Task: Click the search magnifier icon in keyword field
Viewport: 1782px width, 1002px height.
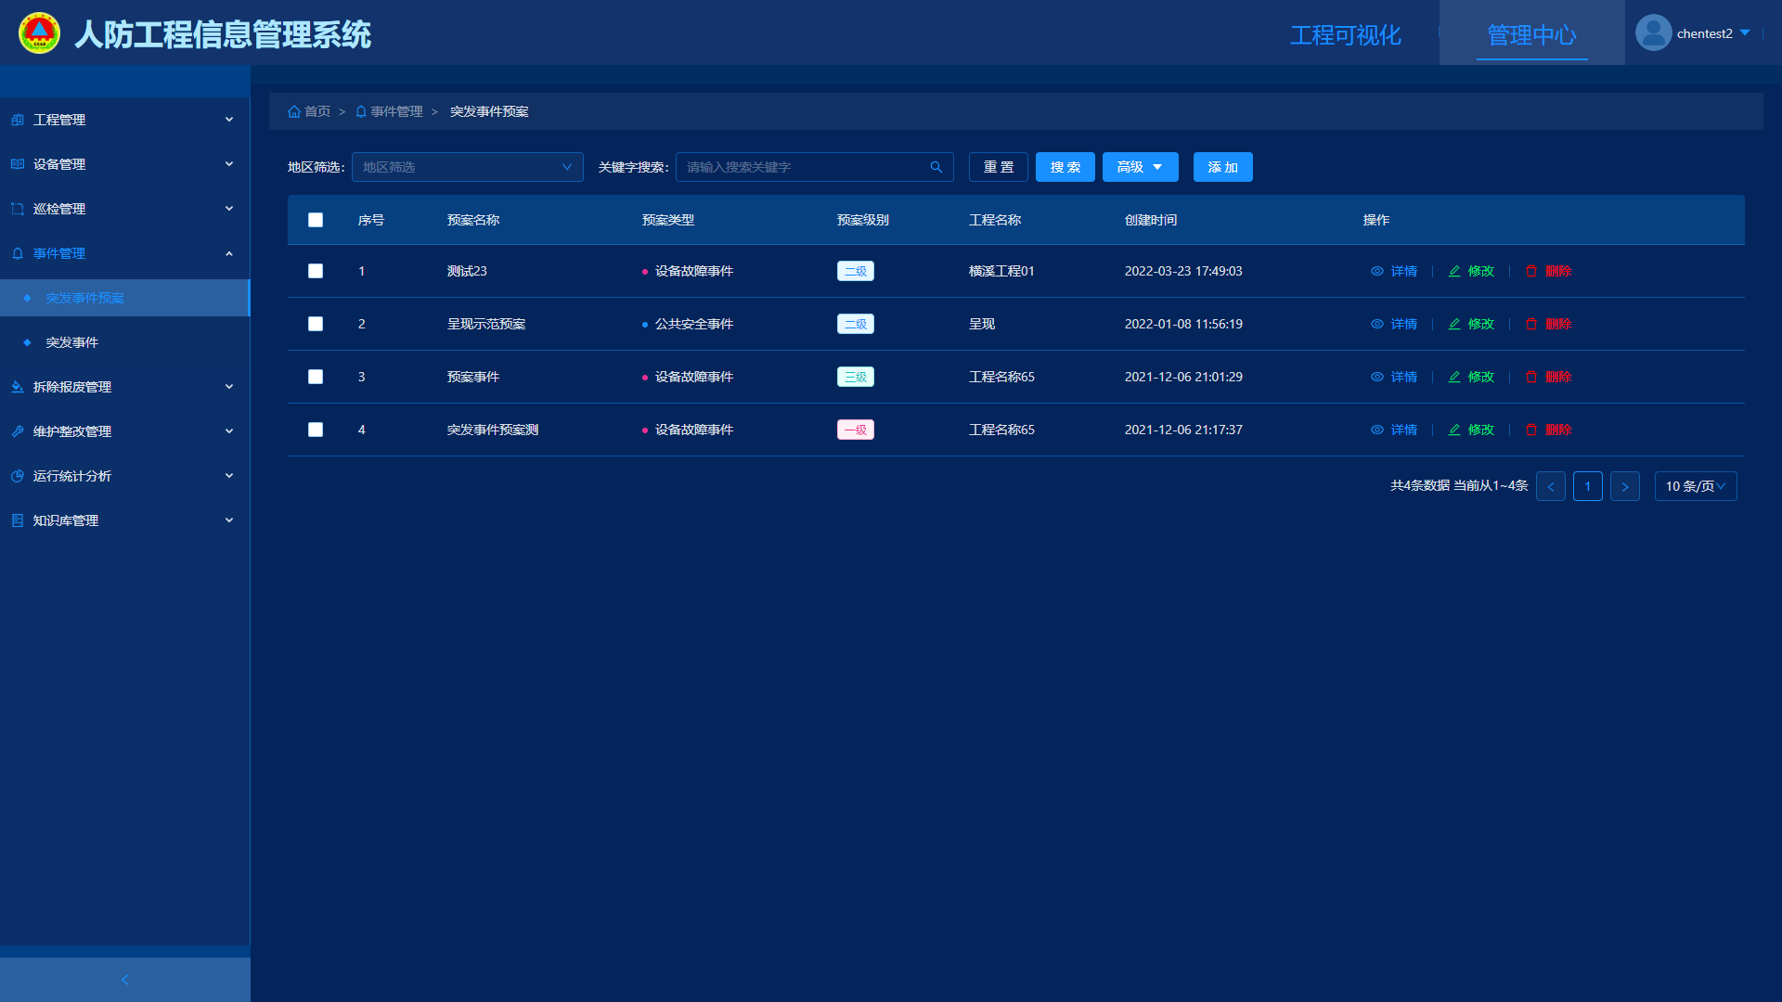Action: [x=936, y=167]
